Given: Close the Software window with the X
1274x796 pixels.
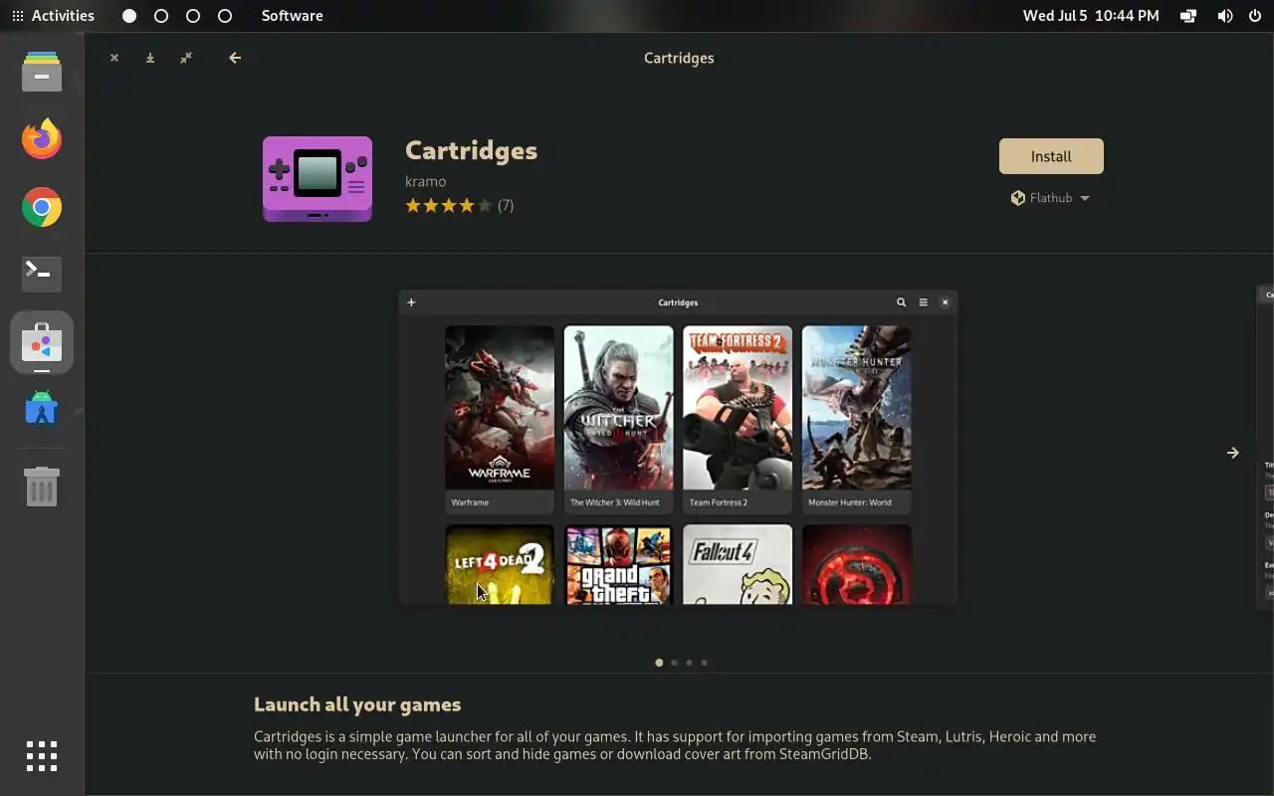Looking at the screenshot, I should click(114, 58).
